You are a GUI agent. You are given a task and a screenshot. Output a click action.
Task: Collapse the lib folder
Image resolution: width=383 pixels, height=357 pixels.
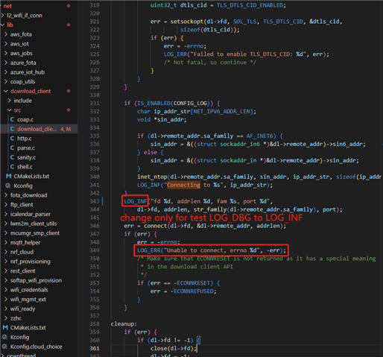click(x=2, y=25)
